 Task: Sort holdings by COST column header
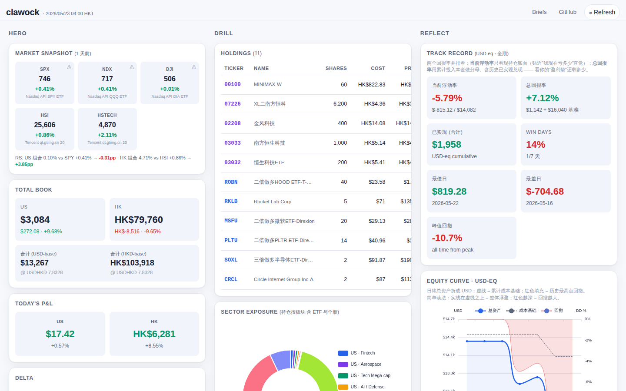pos(378,68)
